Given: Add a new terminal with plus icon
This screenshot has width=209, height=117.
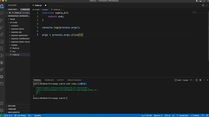Looking at the screenshot, I should click(x=191, y=80).
